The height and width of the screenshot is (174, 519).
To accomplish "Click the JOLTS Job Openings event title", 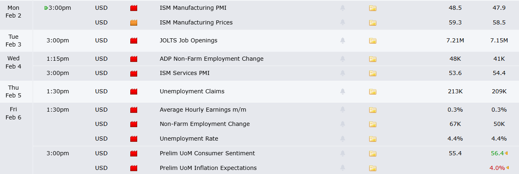I will (x=188, y=41).
